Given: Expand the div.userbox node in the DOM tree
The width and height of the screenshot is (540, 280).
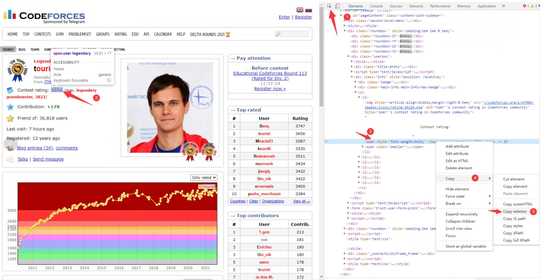Looking at the screenshot, I should click(348, 56).
